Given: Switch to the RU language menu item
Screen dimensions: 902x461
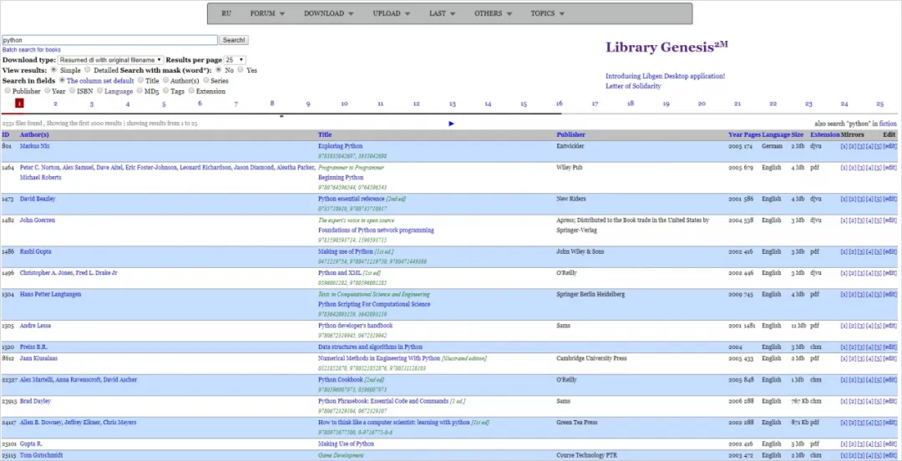Looking at the screenshot, I should pyautogui.click(x=226, y=14).
